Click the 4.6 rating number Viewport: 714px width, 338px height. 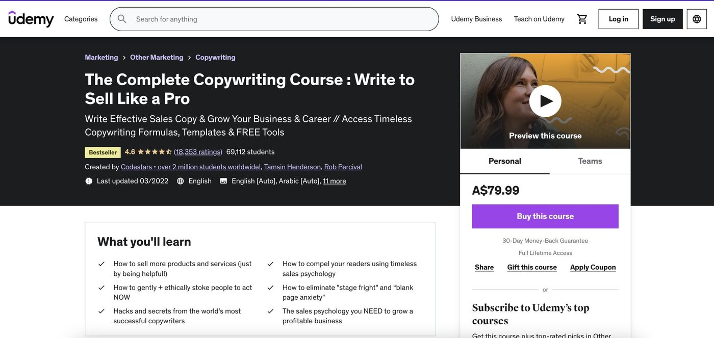(130, 152)
